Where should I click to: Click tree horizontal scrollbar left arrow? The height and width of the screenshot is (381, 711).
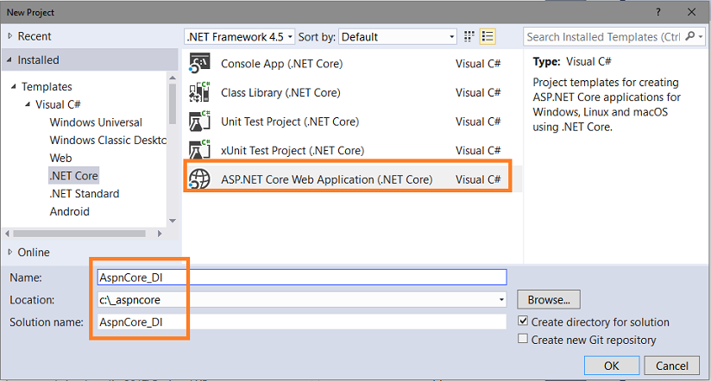(7, 234)
